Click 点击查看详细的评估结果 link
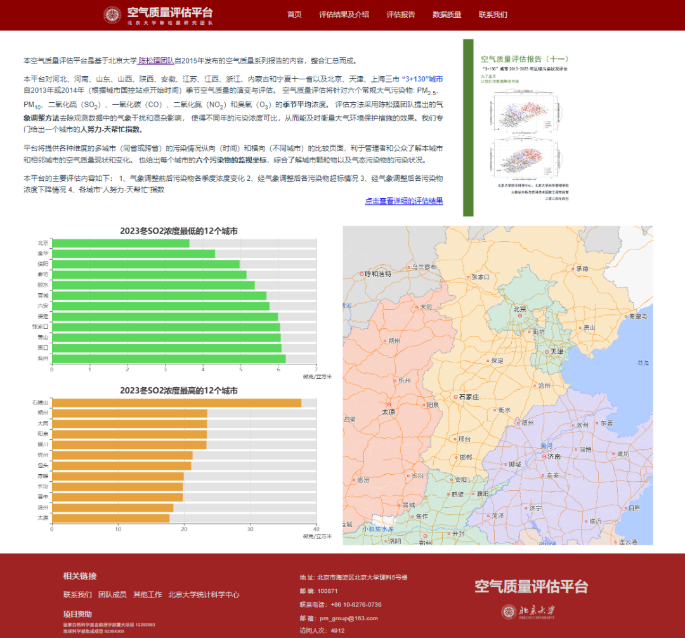 (403, 201)
